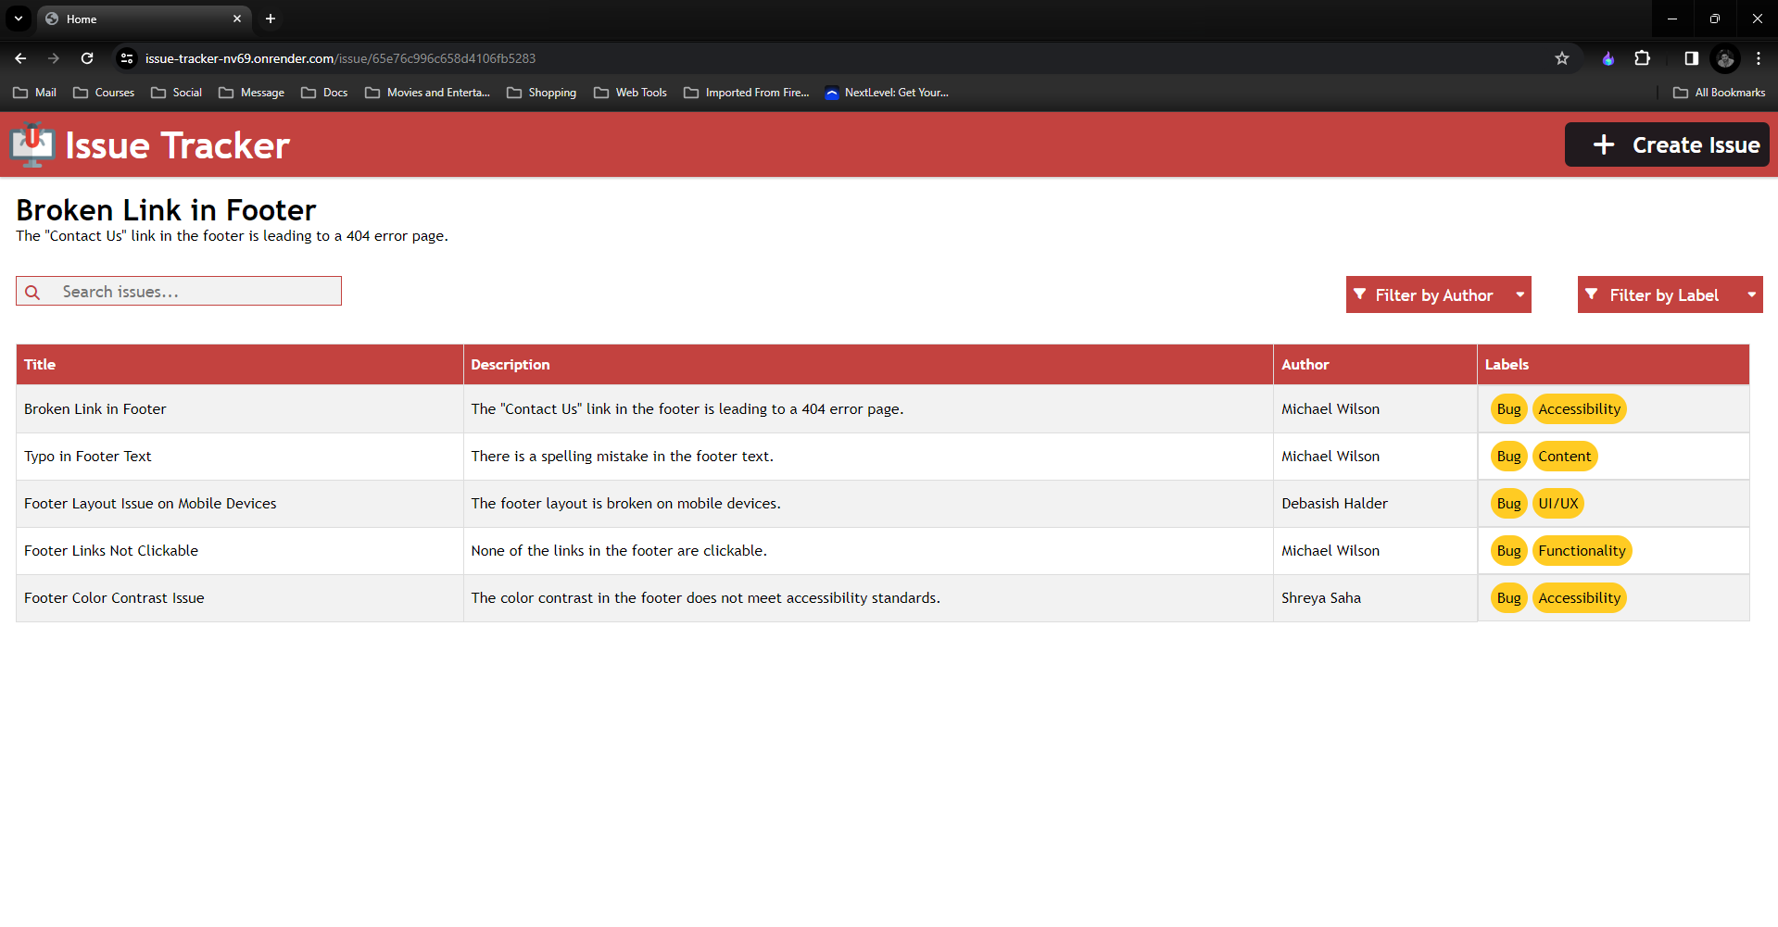View site information icon in address bar
This screenshot has width=1778, height=927.
click(x=127, y=58)
